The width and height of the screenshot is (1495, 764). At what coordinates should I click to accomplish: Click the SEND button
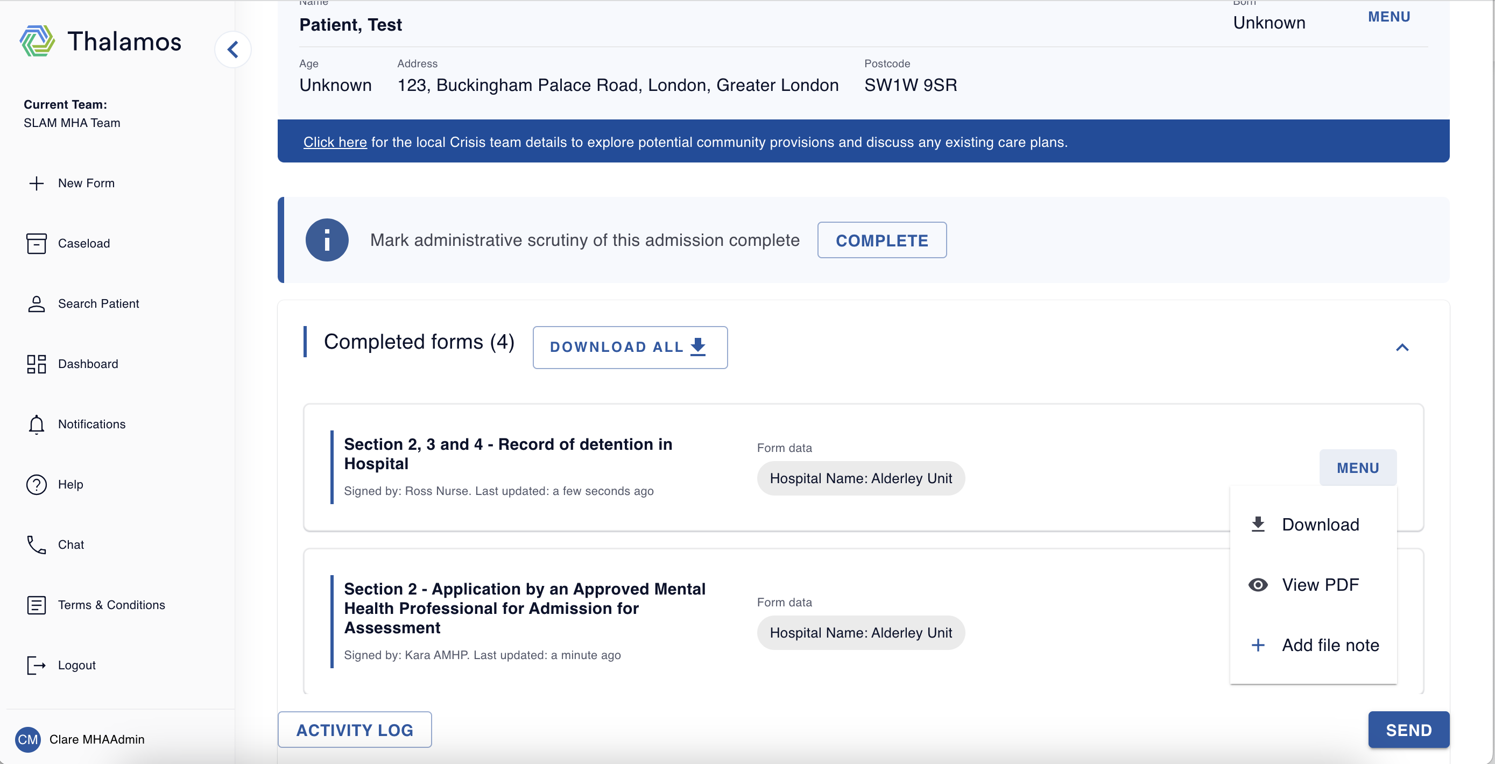click(1408, 730)
